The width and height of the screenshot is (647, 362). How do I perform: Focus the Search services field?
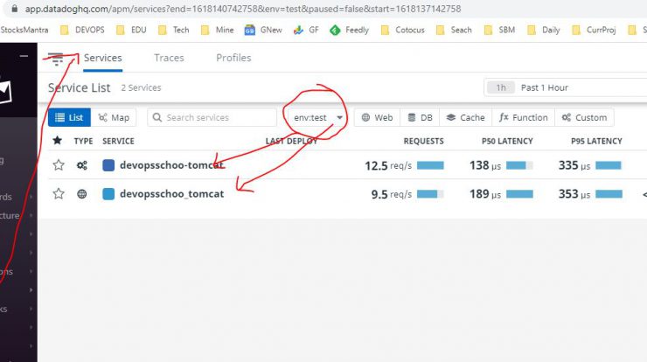pyautogui.click(x=212, y=118)
